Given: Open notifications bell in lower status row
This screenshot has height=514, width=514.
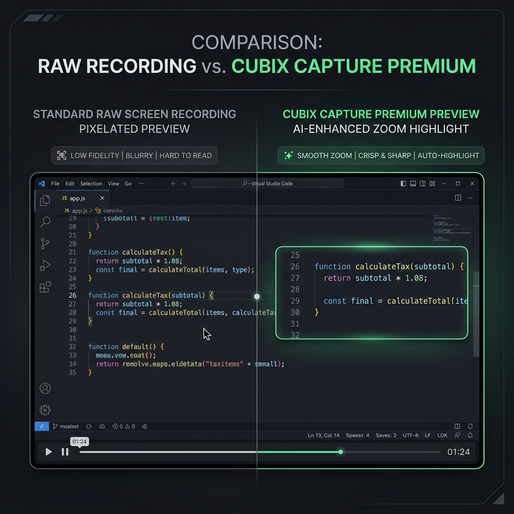Looking at the screenshot, I should point(470,435).
